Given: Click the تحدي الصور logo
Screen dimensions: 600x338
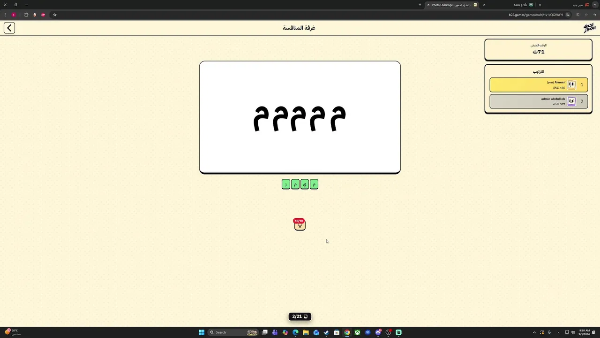Looking at the screenshot, I should (589, 28).
